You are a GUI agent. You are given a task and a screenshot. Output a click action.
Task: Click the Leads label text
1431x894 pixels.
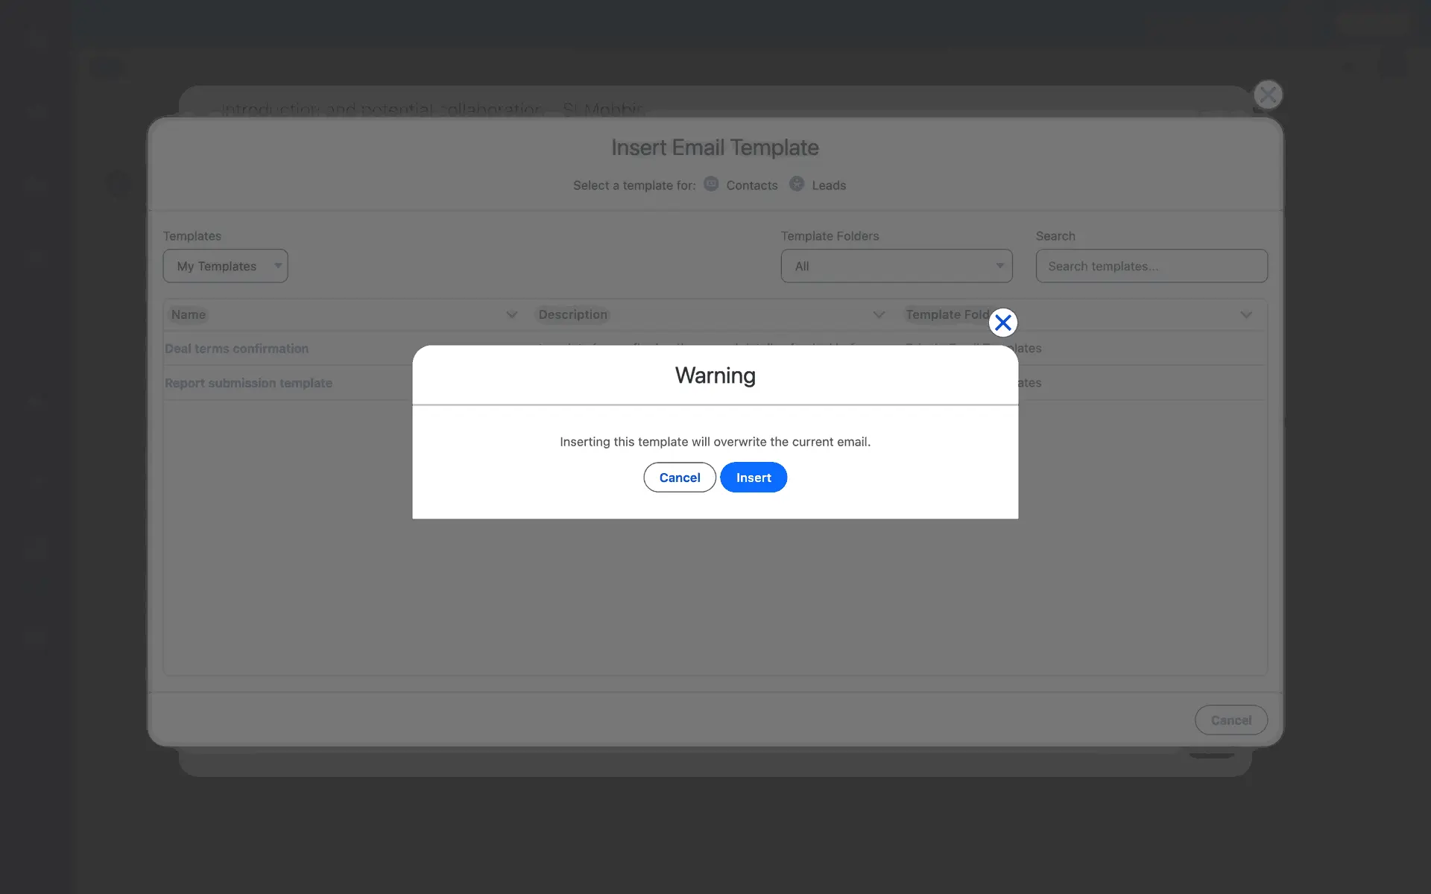(x=829, y=186)
